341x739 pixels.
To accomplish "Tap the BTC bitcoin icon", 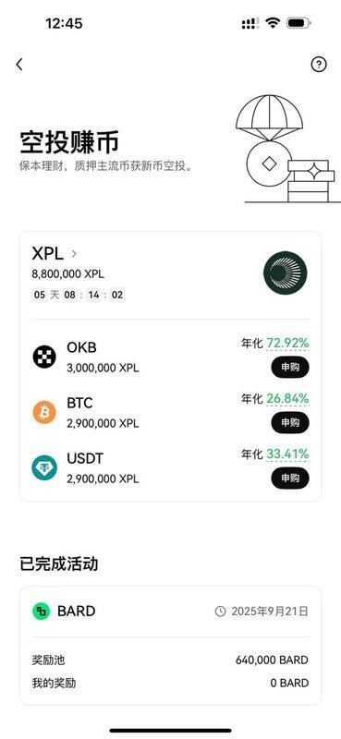I will pos(44,412).
